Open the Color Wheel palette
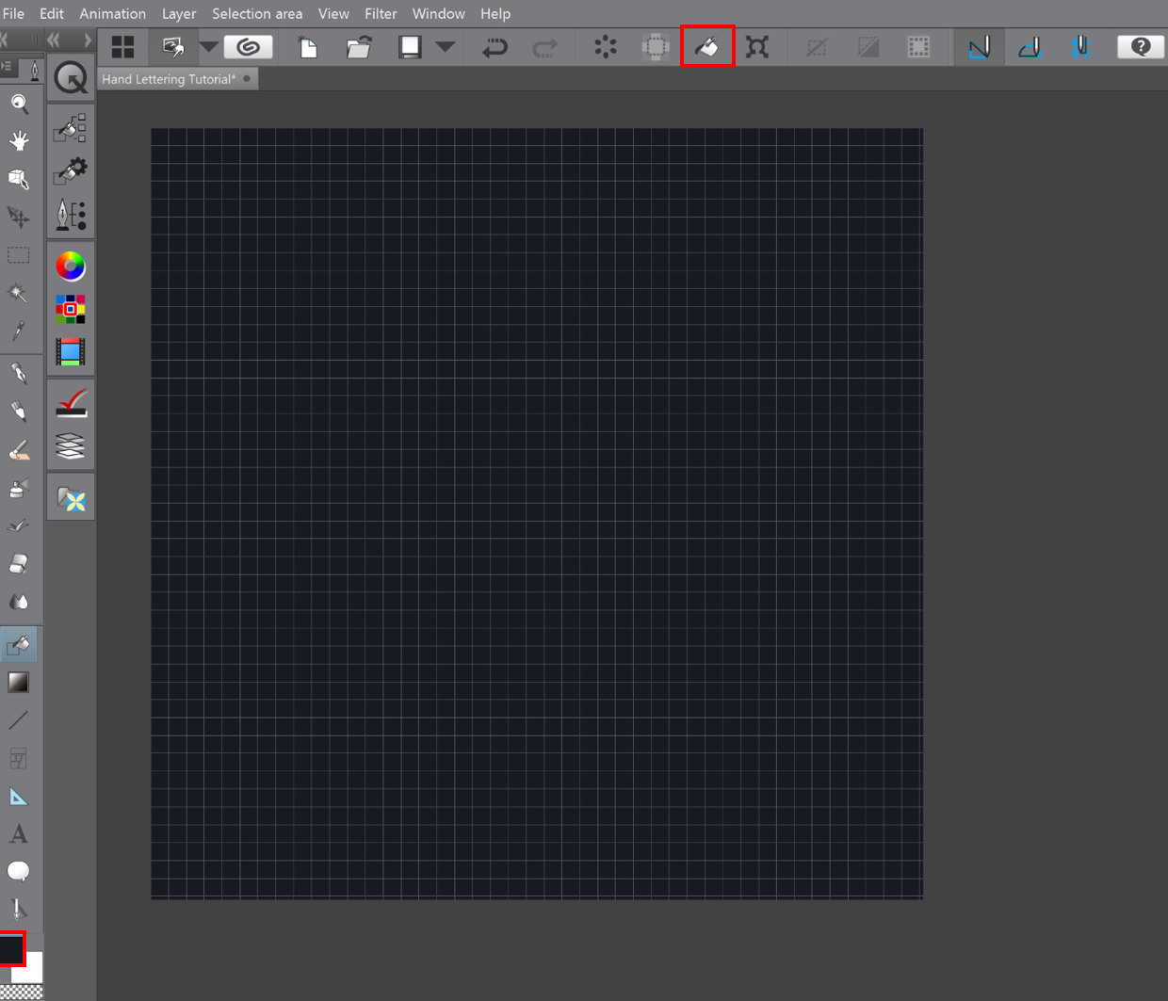Screen dimensions: 1168x1001 tap(71, 266)
